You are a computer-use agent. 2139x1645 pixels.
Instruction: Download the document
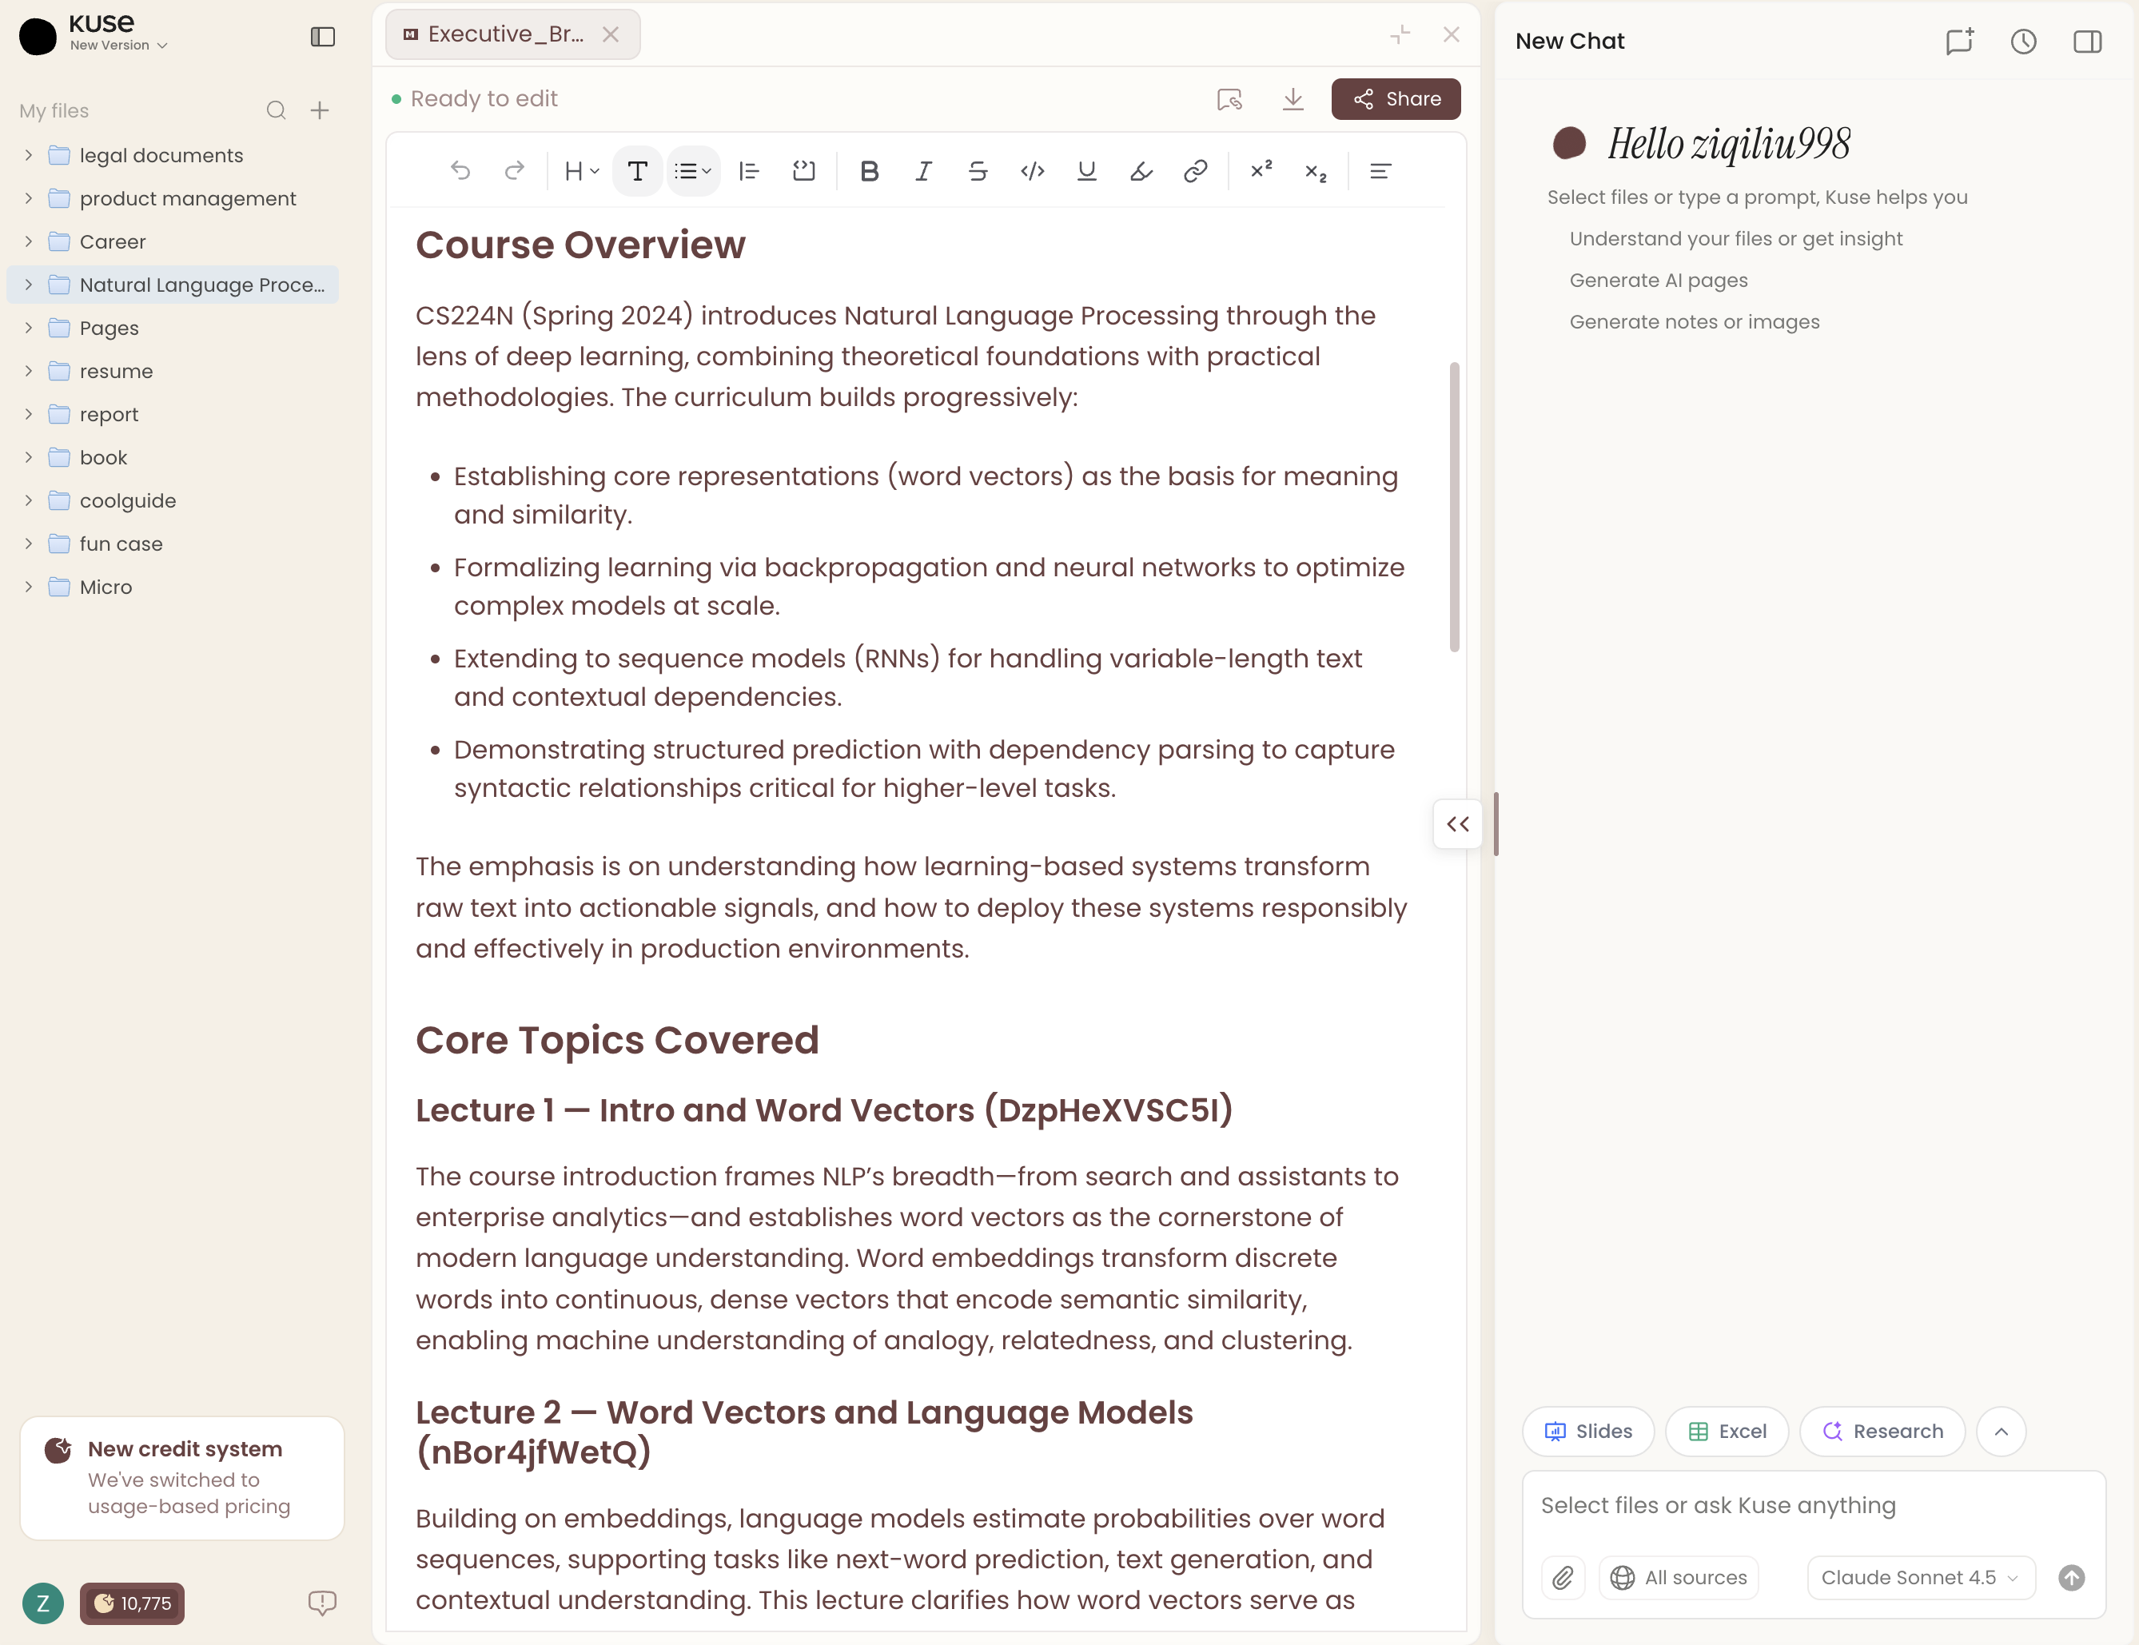[x=1293, y=99]
